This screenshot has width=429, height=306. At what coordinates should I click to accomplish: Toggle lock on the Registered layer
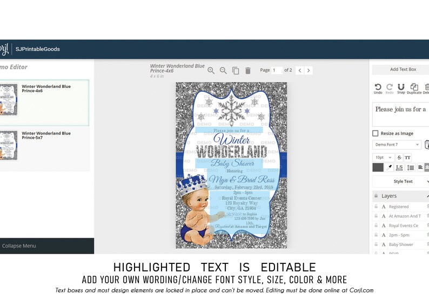[x=376, y=207]
